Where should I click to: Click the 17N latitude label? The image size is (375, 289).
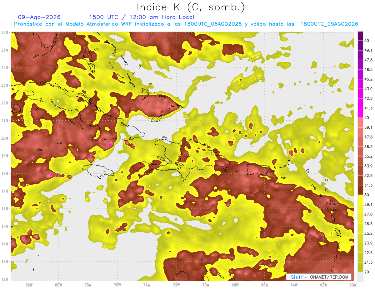4,191
